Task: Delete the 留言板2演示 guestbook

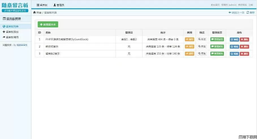Action: click(x=244, y=53)
